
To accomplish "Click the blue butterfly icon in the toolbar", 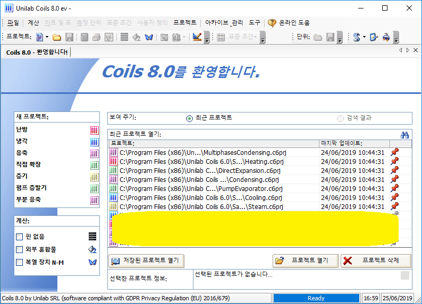I will pyautogui.click(x=149, y=37).
